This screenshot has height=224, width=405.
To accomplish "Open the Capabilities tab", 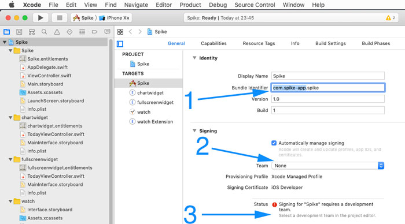I will click(213, 43).
